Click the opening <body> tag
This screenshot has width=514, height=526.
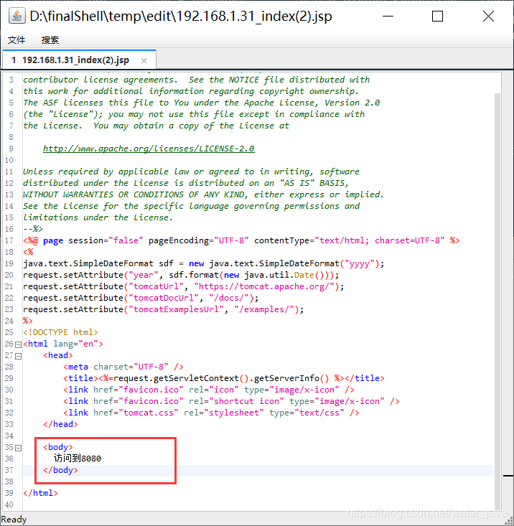57,447
